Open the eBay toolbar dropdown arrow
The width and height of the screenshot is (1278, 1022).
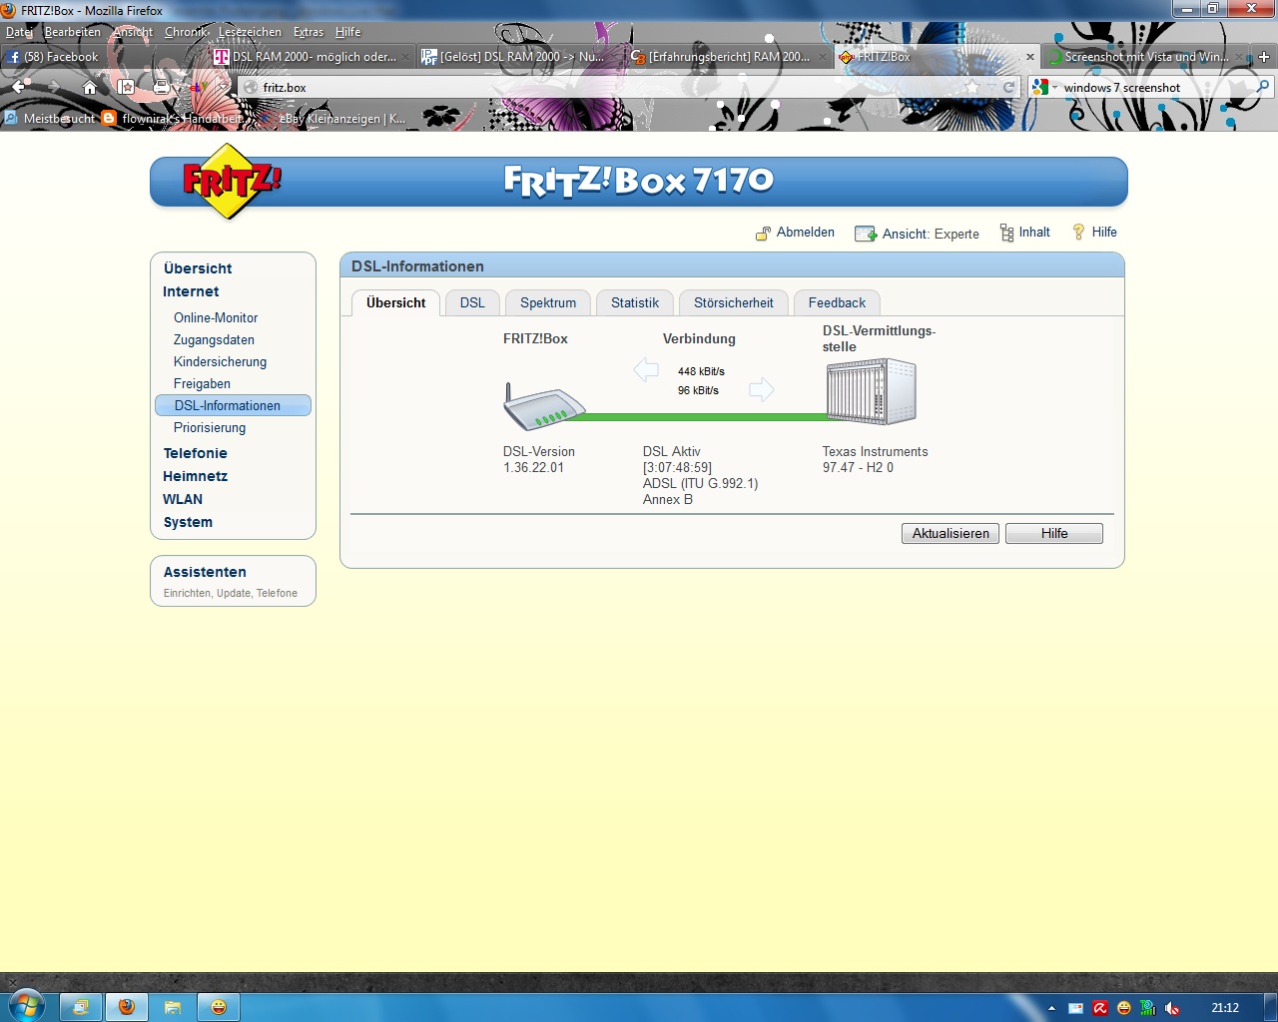click(225, 88)
